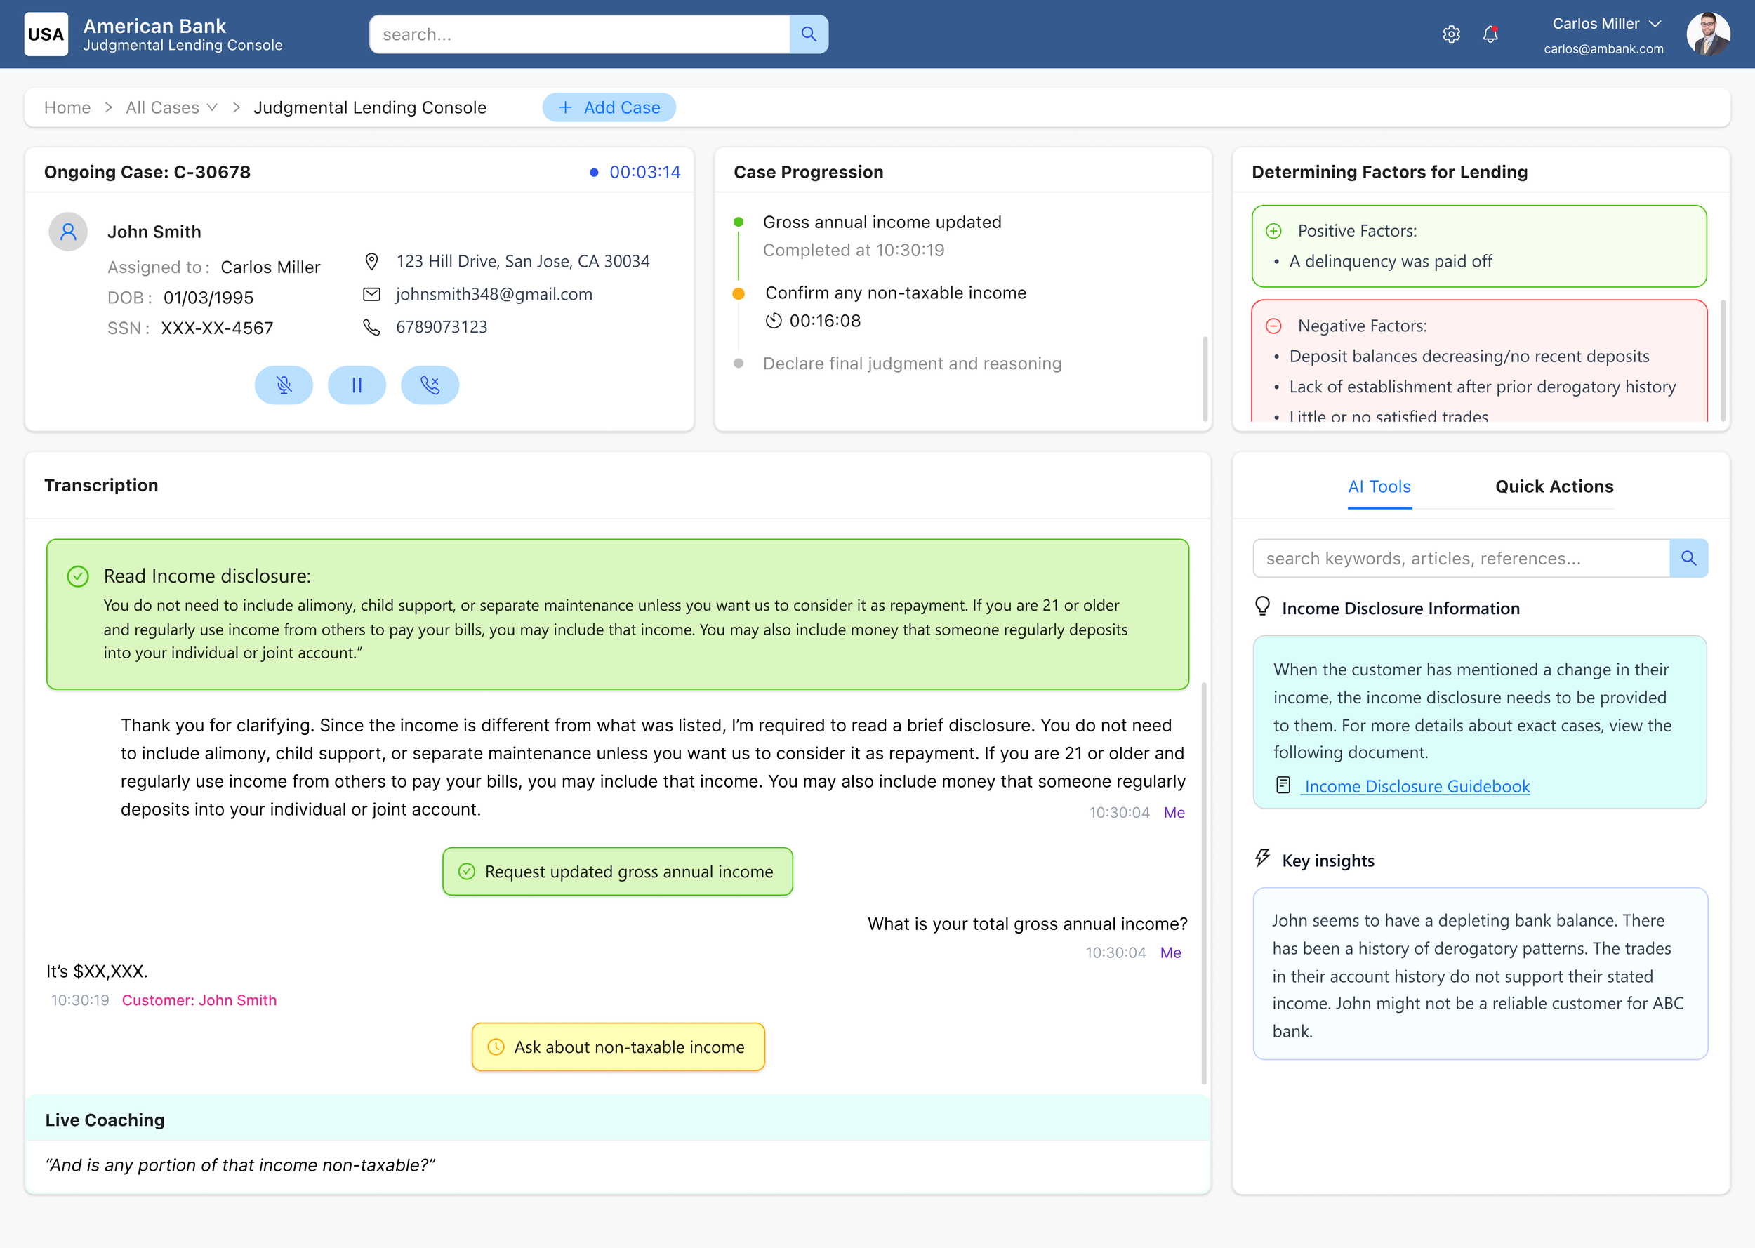
Task: Click the address location pin icon
Action: (371, 261)
